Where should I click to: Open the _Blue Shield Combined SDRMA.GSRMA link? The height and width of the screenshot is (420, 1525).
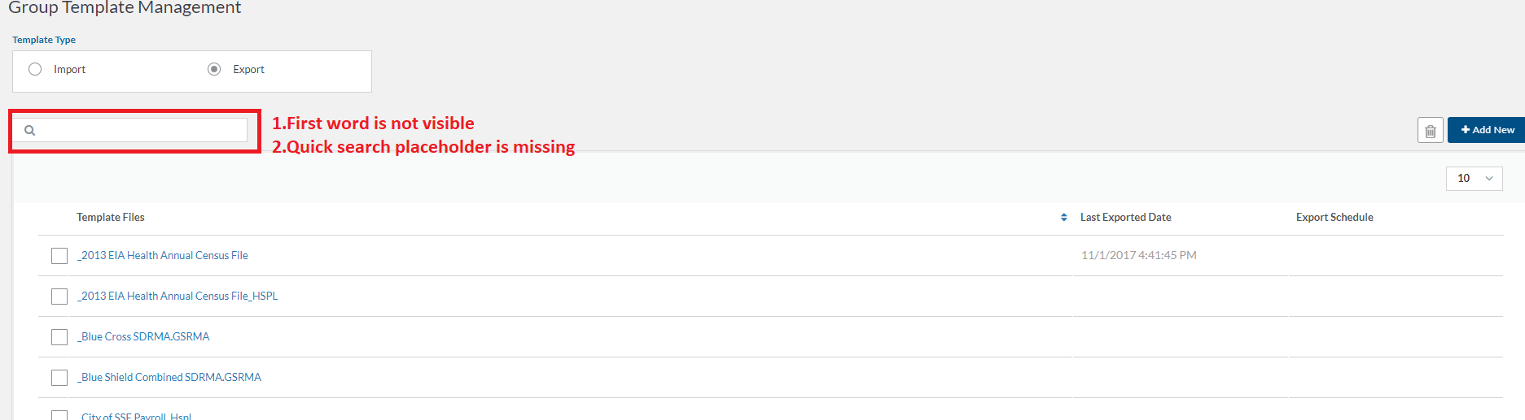(169, 377)
